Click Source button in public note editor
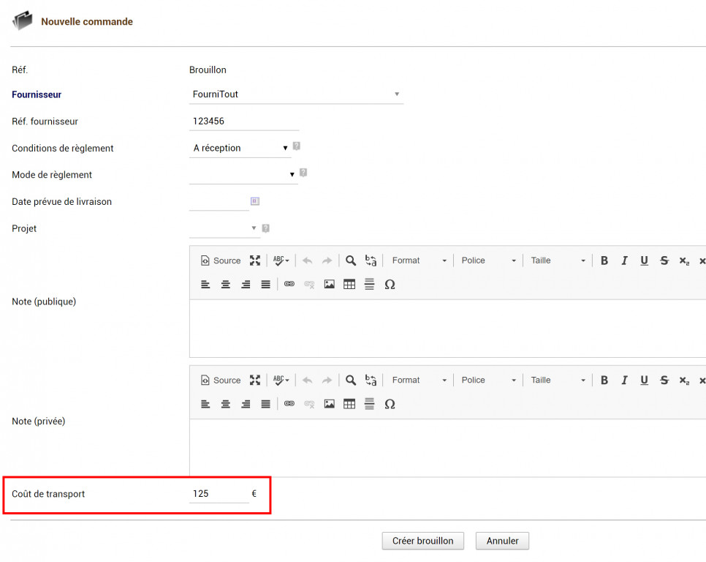Viewport: 706px width, 562px height. click(x=220, y=261)
